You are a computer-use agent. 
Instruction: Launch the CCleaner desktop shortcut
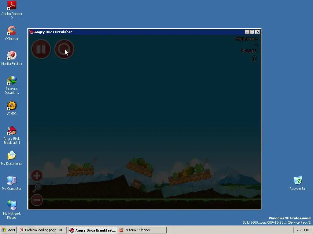coord(12,34)
